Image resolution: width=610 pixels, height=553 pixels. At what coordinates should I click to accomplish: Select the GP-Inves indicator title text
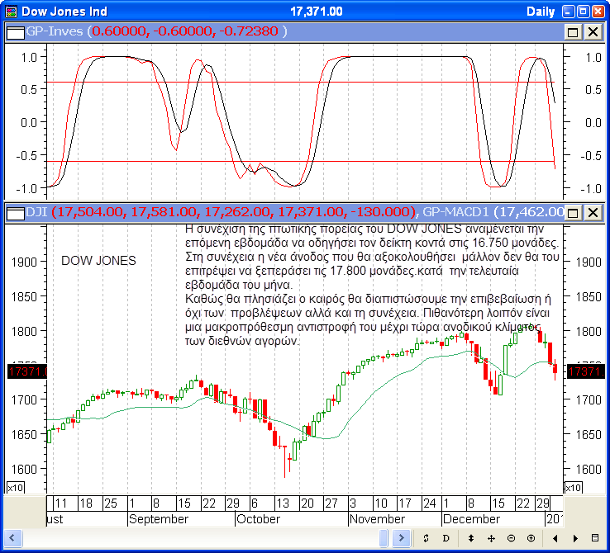click(x=55, y=31)
